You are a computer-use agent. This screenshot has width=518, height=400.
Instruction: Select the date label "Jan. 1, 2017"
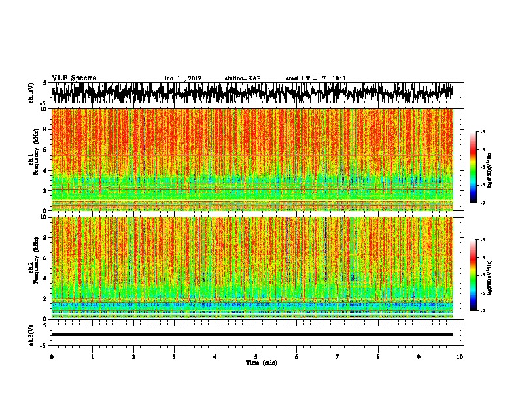coord(182,78)
